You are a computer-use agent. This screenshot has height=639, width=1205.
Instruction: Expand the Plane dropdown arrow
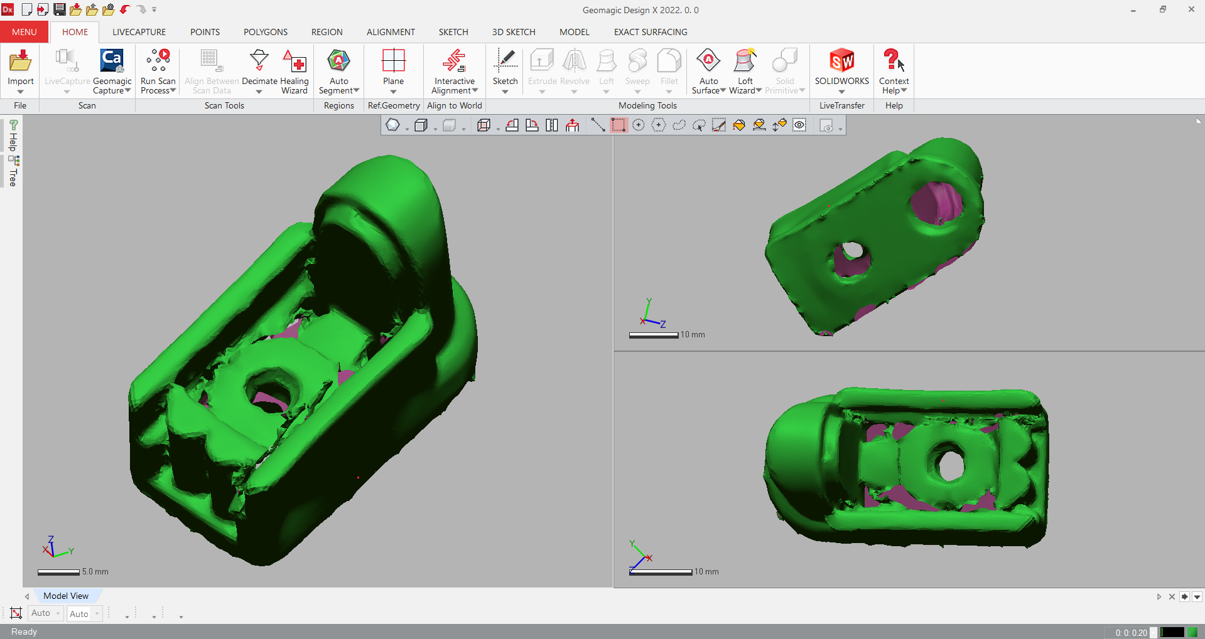click(393, 92)
